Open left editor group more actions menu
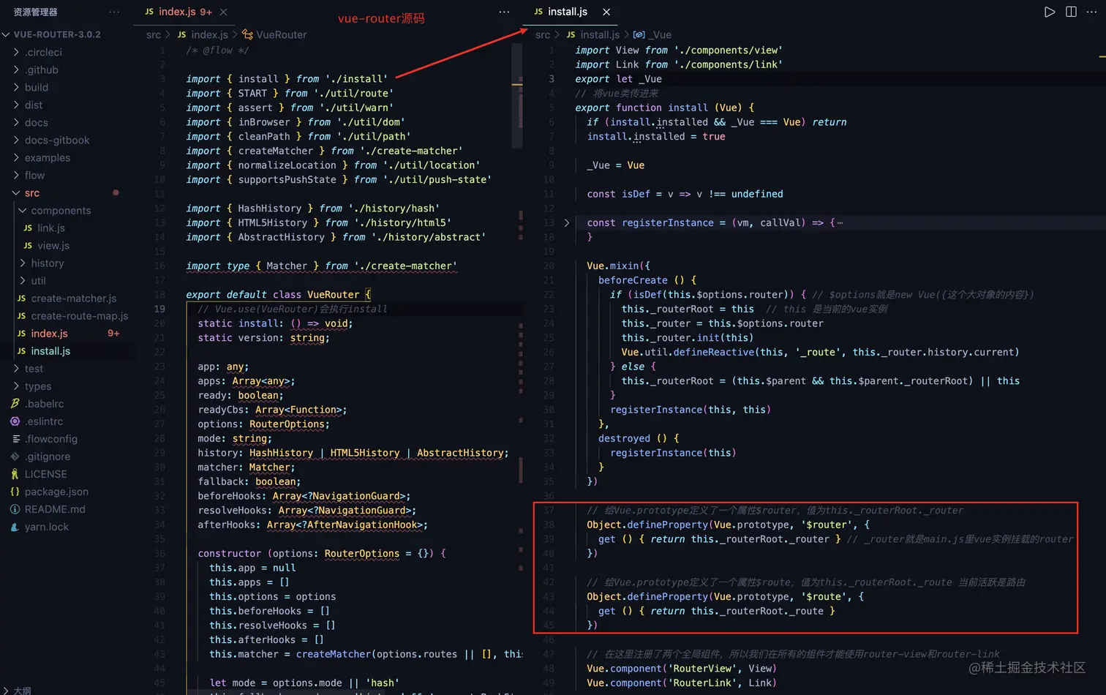The height and width of the screenshot is (695, 1106). [x=504, y=12]
